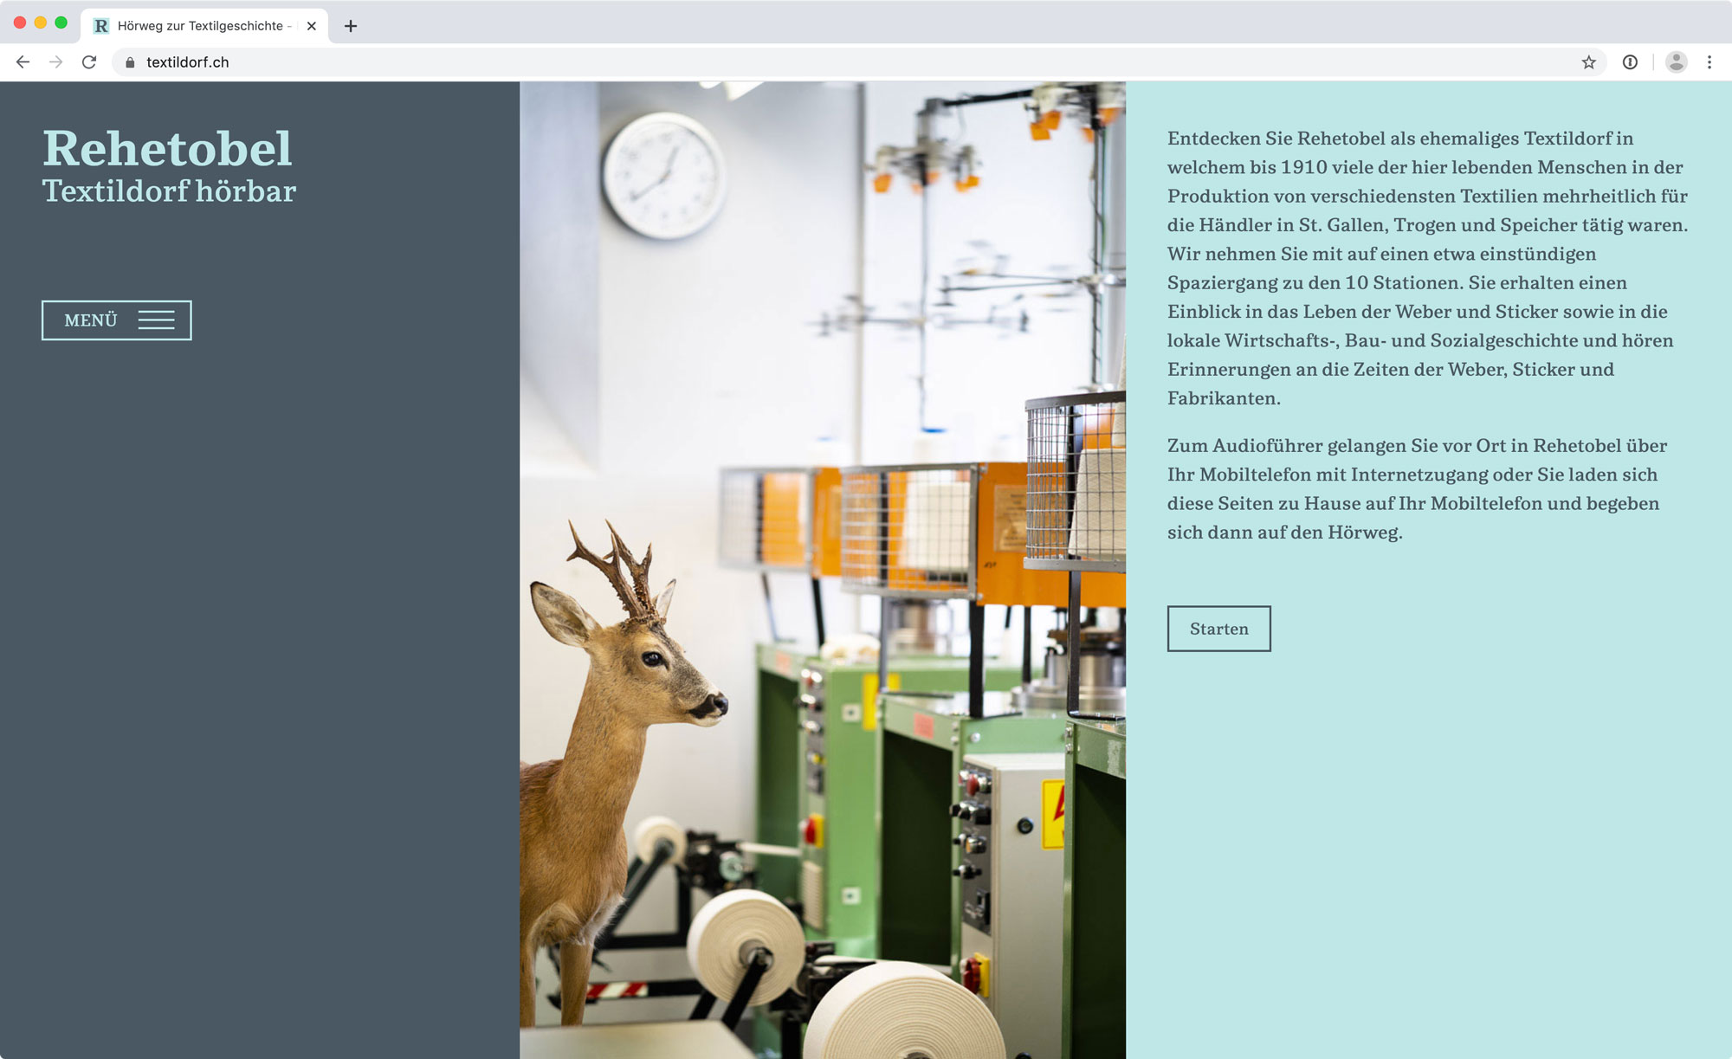Click the browser forward arrow
Image resolution: width=1732 pixels, height=1059 pixels.
click(x=56, y=62)
